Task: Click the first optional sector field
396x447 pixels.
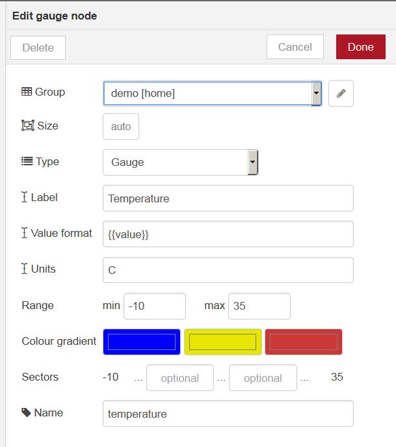Action: [179, 377]
